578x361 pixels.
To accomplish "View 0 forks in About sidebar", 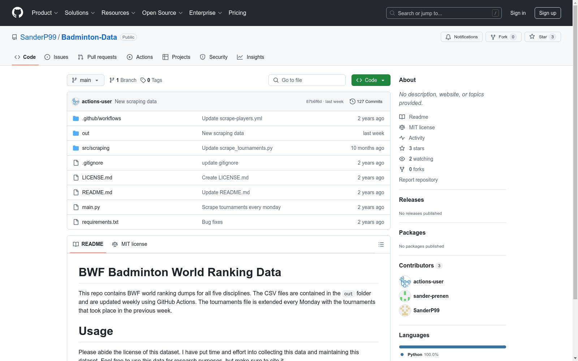I will point(412,169).
